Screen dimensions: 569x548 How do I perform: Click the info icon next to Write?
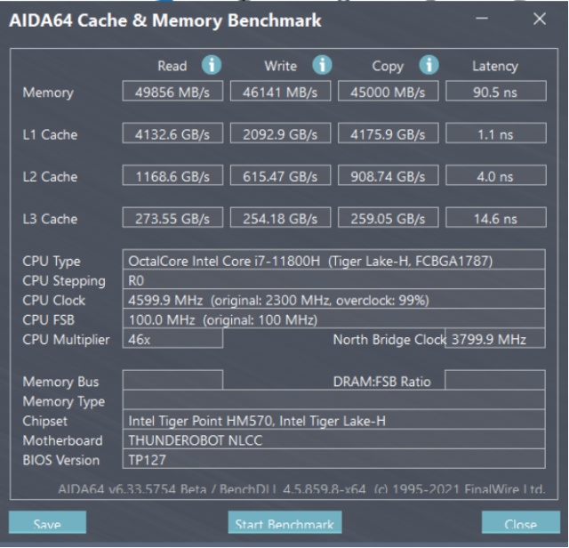point(321,65)
